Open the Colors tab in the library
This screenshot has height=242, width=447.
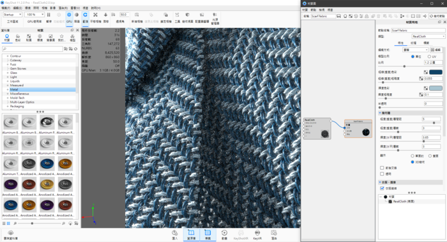(18, 38)
